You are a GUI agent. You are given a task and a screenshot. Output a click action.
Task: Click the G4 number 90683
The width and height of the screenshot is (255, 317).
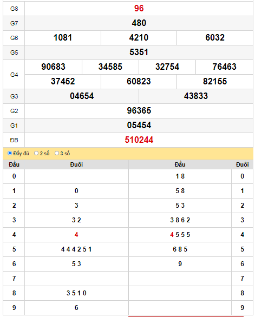[x=54, y=67]
